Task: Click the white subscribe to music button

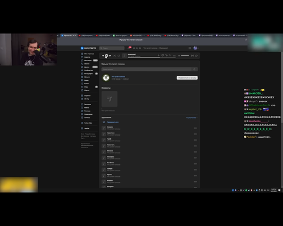Action: coord(187,78)
